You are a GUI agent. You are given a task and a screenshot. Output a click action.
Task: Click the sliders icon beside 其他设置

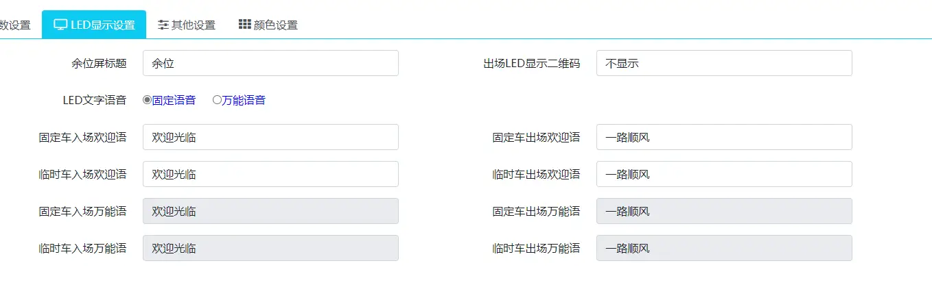click(163, 25)
